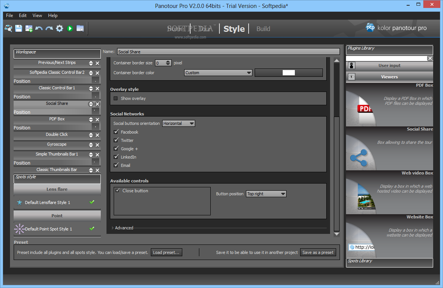Image resolution: width=443 pixels, height=288 pixels.
Task: Open Container border color dropdown
Action: [x=218, y=73]
